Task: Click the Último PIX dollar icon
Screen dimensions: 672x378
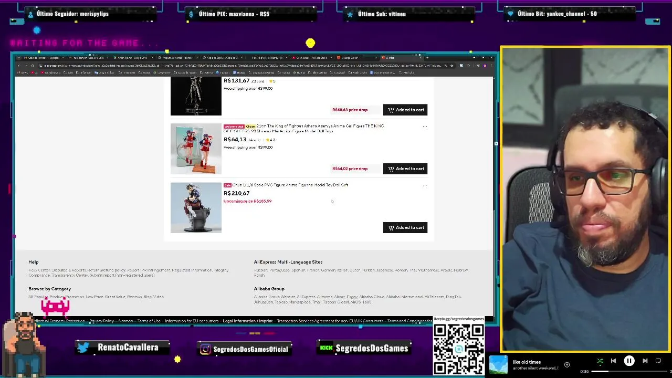Action: pyautogui.click(x=191, y=14)
